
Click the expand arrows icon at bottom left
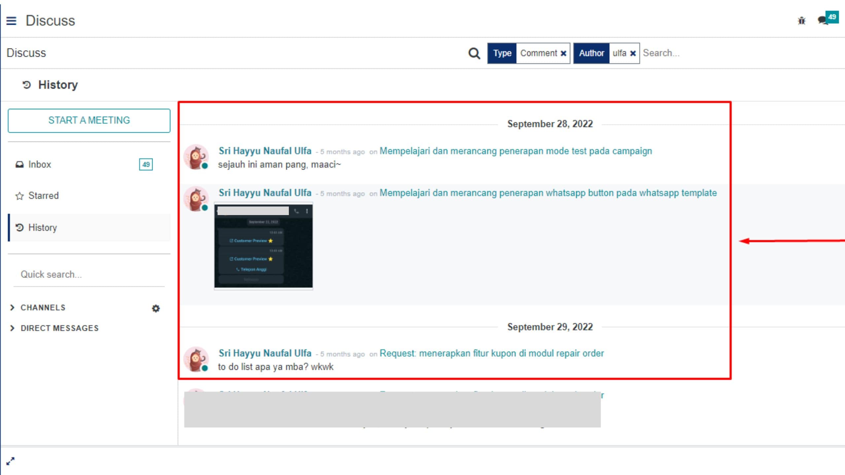click(x=11, y=461)
